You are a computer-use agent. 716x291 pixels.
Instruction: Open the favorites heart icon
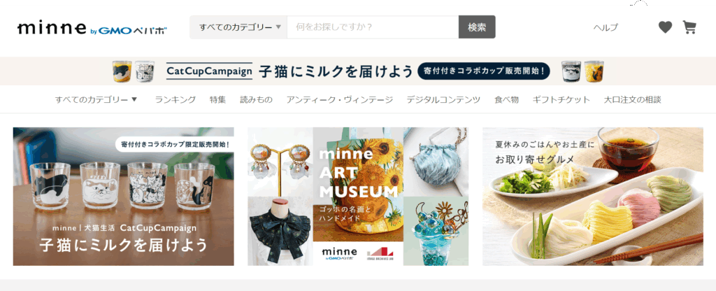(665, 27)
